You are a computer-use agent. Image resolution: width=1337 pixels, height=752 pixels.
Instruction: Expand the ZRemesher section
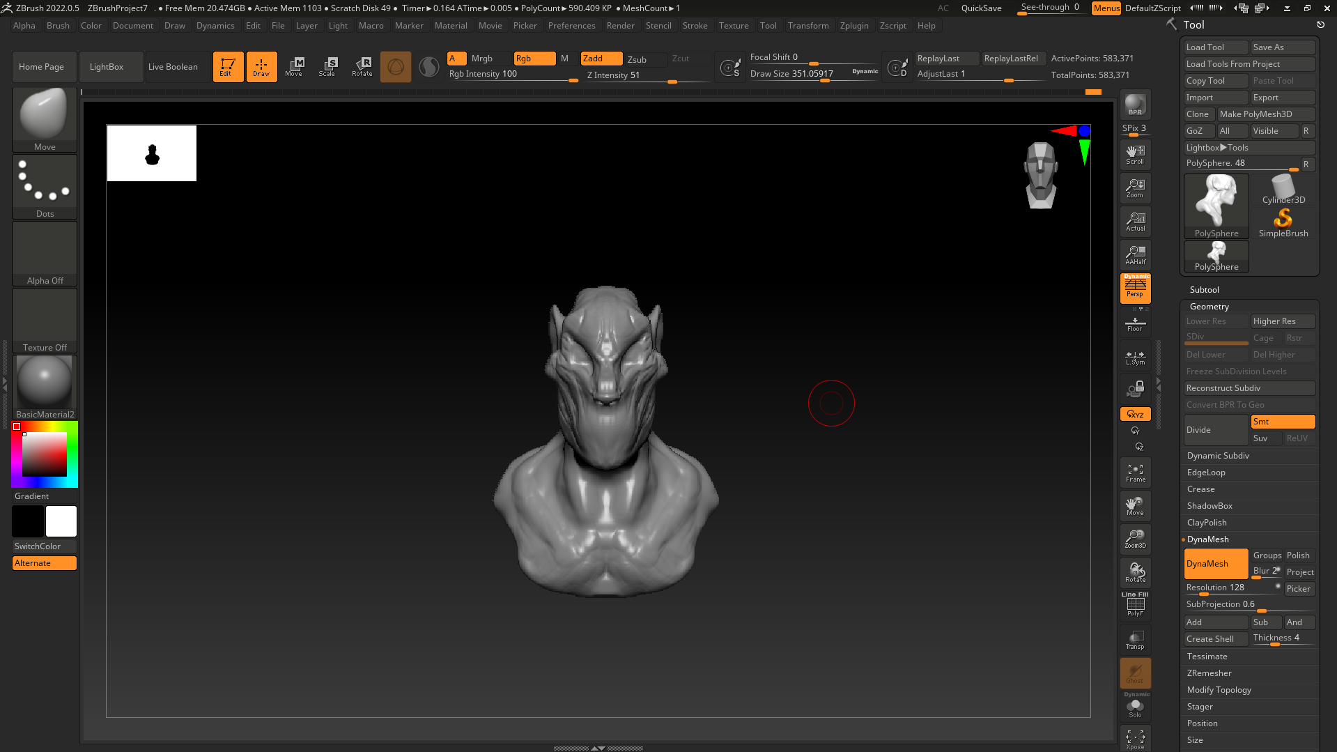pos(1209,673)
